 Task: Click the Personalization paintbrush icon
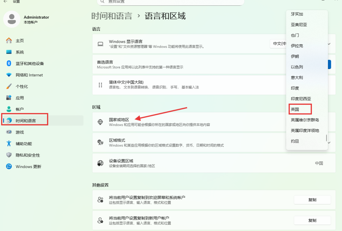pyautogui.click(x=9, y=86)
